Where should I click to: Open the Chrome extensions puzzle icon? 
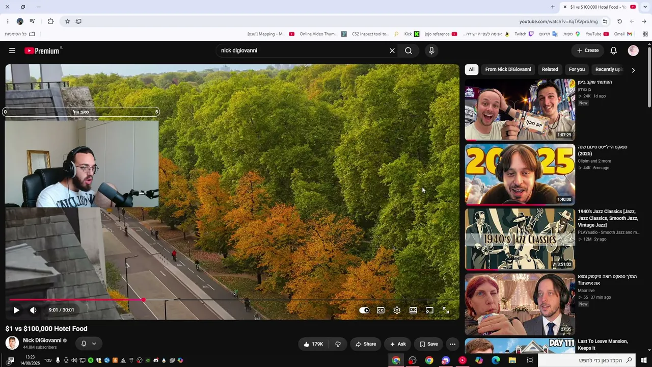pos(50,21)
